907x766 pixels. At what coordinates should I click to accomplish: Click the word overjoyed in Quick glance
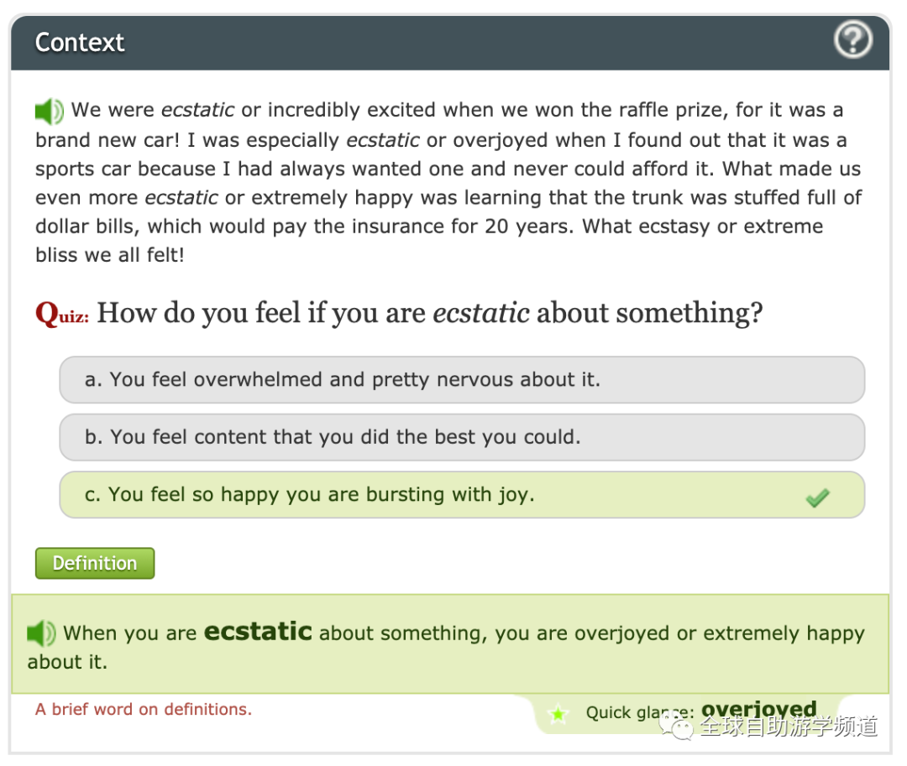[x=759, y=710]
